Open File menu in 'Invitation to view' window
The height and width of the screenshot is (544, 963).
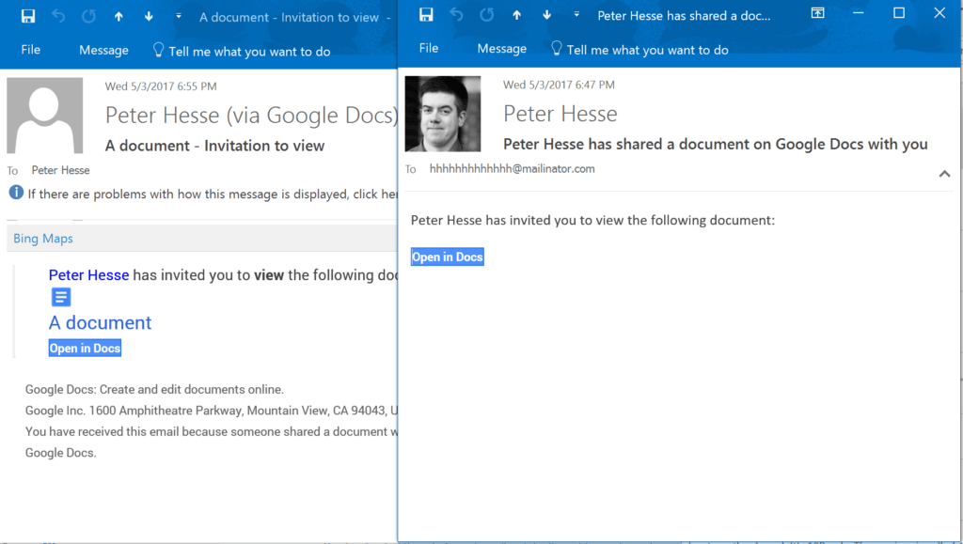pyautogui.click(x=31, y=50)
